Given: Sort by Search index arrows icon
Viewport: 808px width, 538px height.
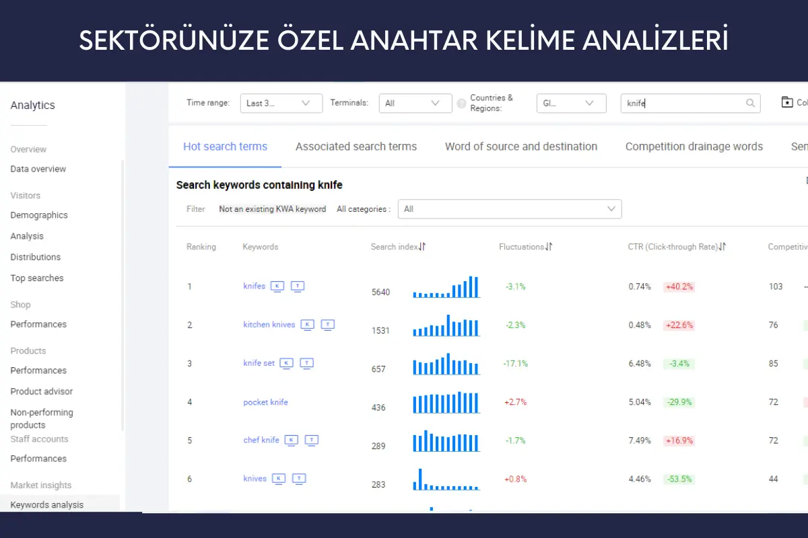Looking at the screenshot, I should [422, 247].
